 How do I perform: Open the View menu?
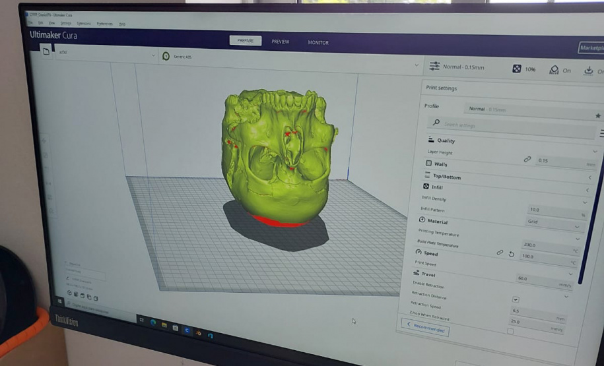pyautogui.click(x=51, y=23)
